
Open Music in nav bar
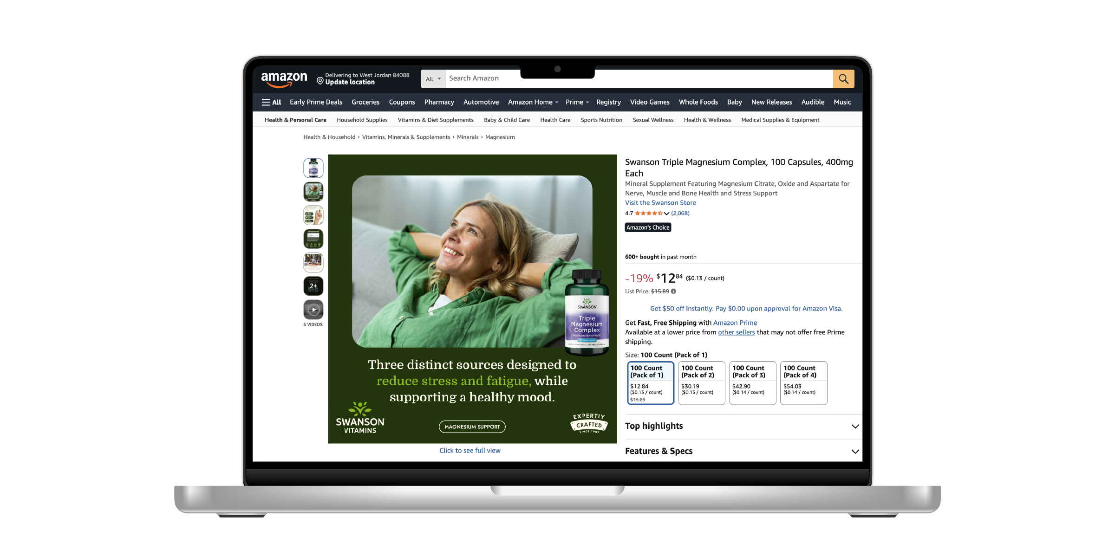pyautogui.click(x=842, y=102)
